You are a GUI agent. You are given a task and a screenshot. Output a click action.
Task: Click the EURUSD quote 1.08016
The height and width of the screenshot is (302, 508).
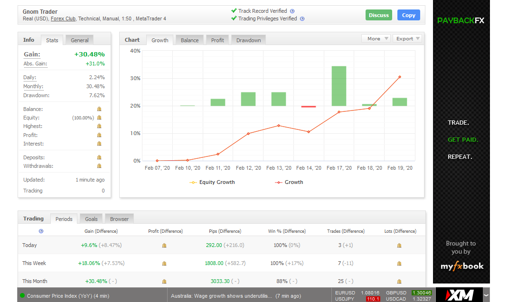coord(370,293)
